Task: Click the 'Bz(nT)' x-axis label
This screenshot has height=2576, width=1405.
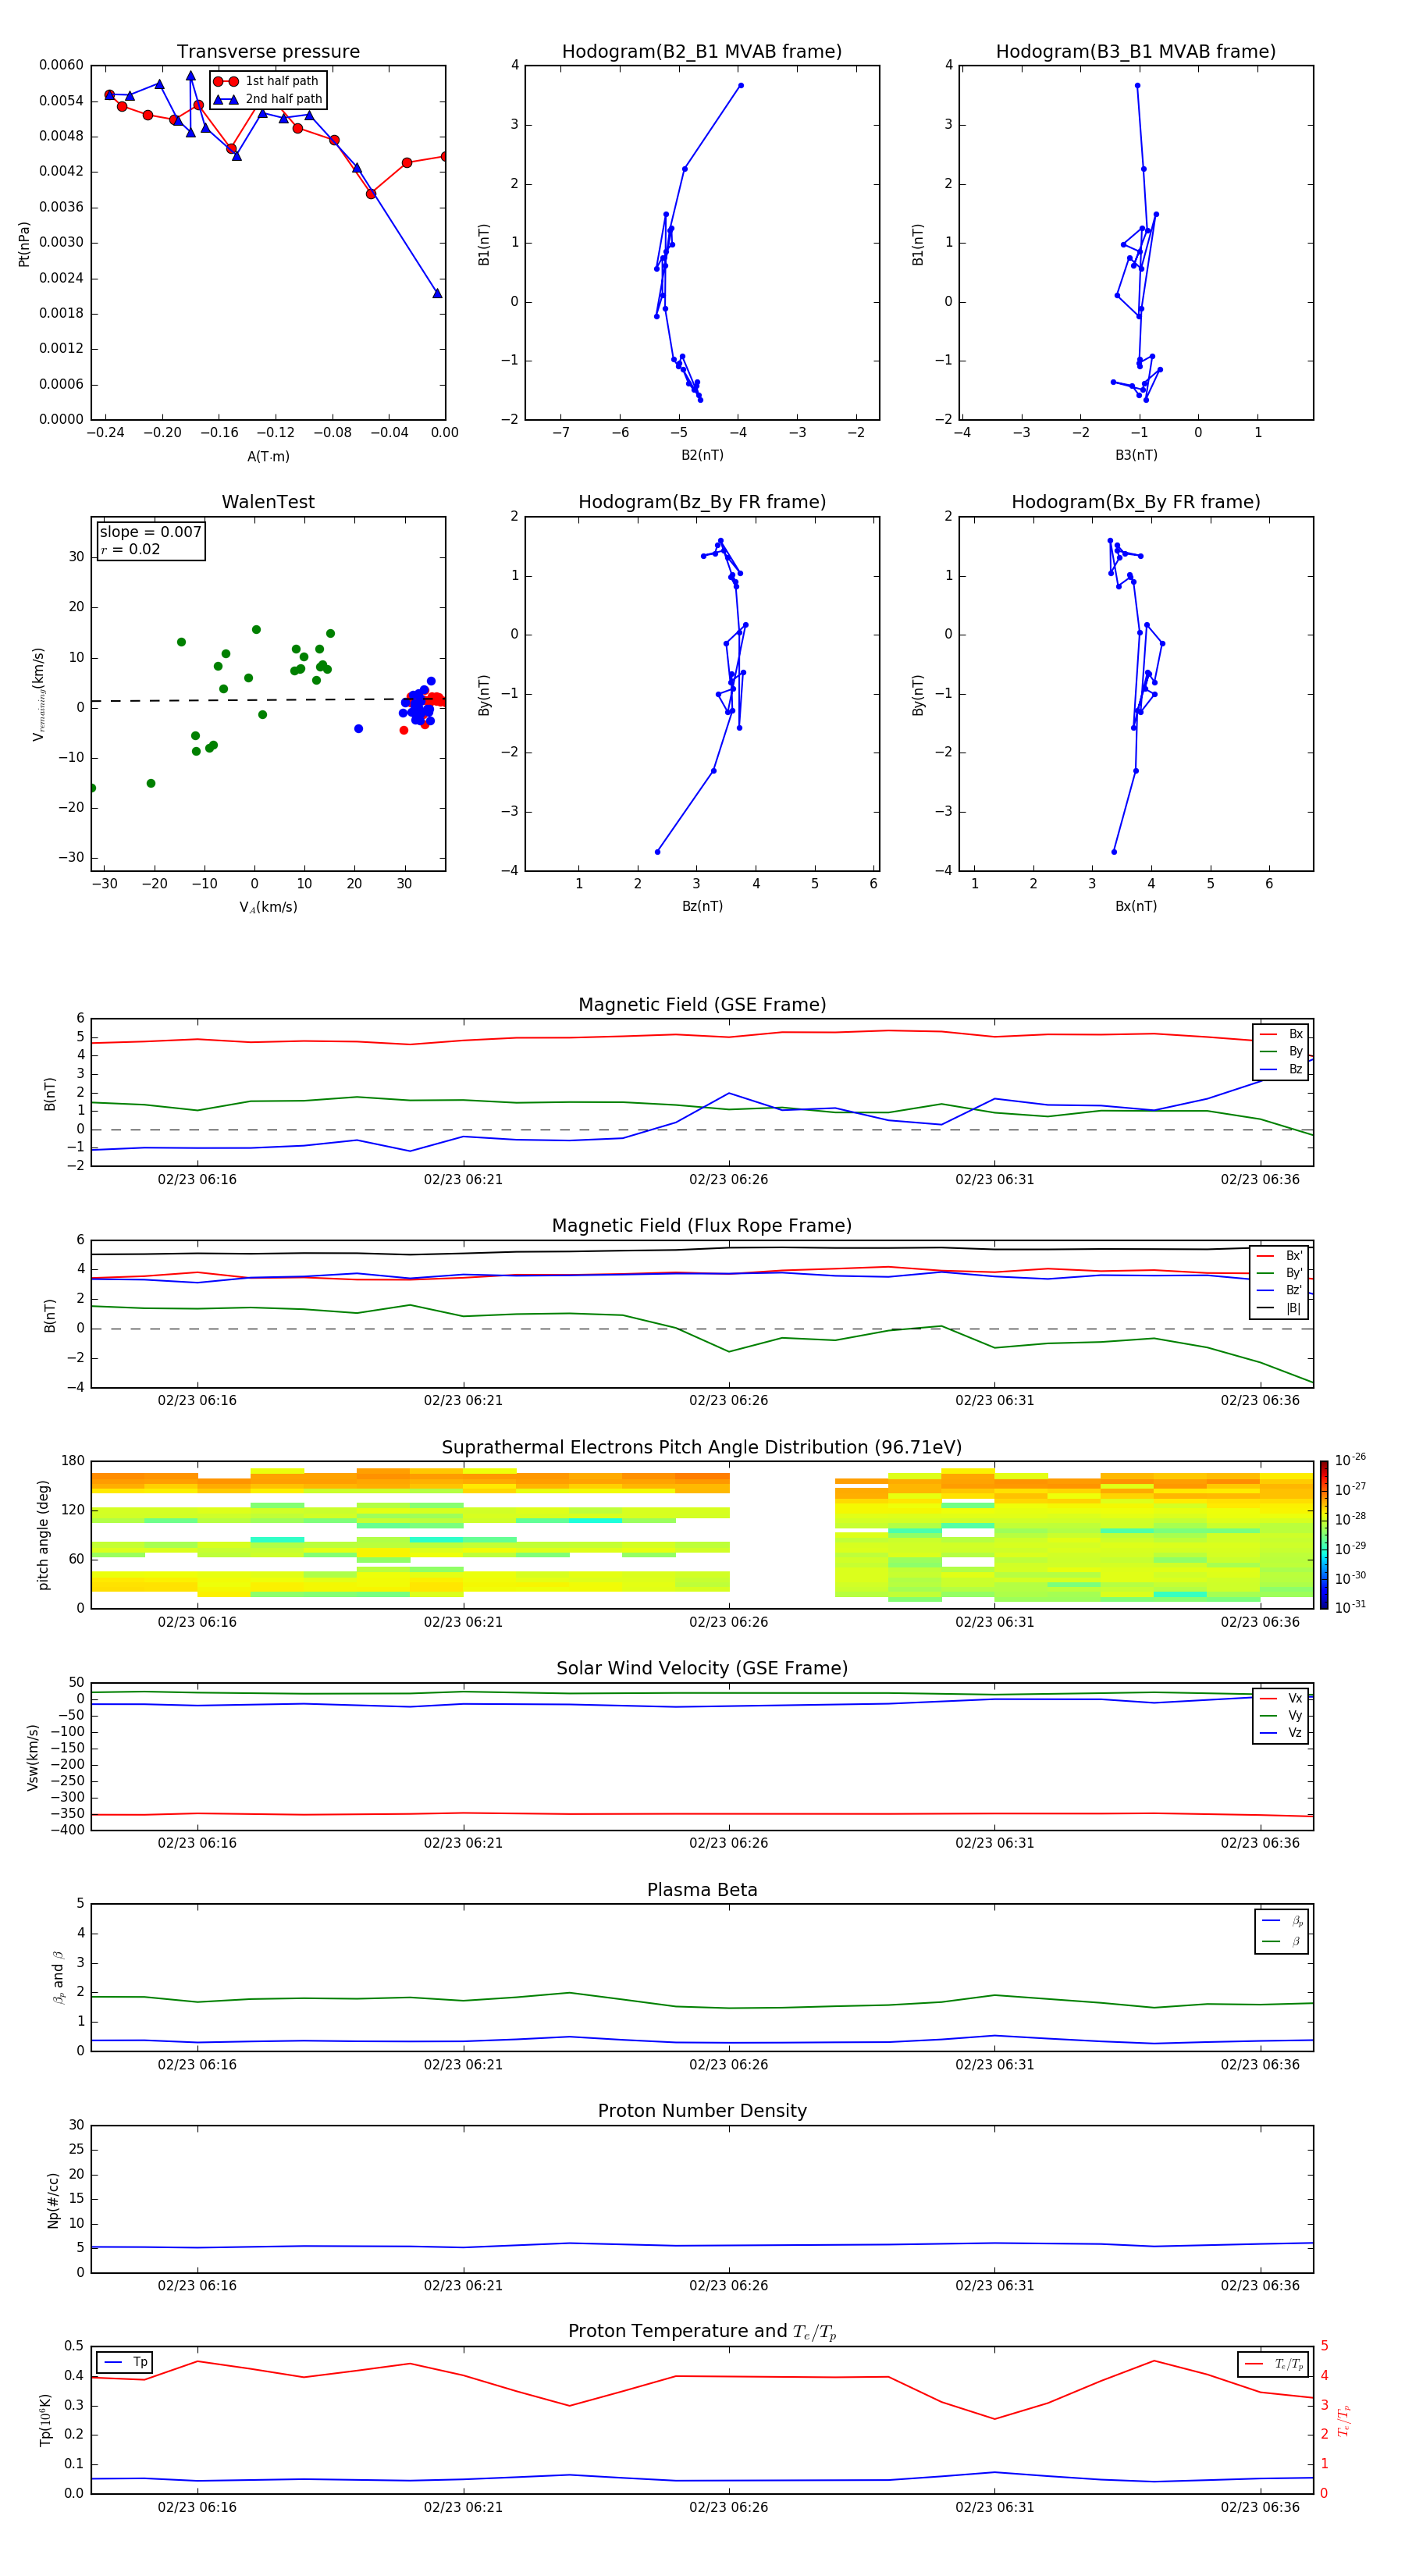Action: click(702, 906)
